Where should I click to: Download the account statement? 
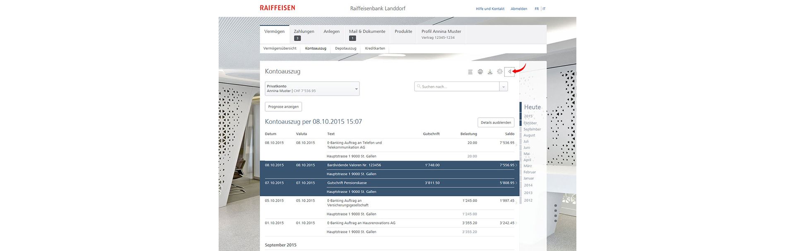(490, 72)
